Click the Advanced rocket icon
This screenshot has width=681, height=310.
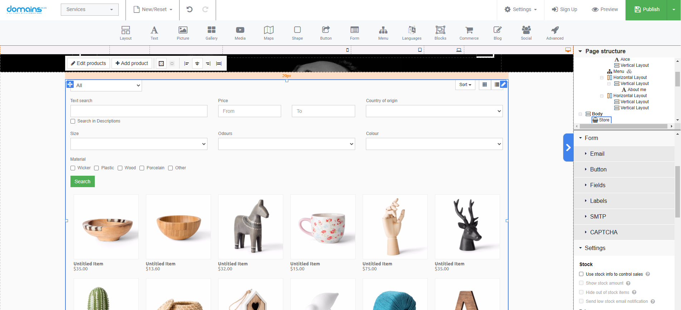coord(555,33)
